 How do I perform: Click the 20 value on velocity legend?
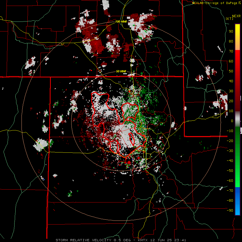coord(231,101)
